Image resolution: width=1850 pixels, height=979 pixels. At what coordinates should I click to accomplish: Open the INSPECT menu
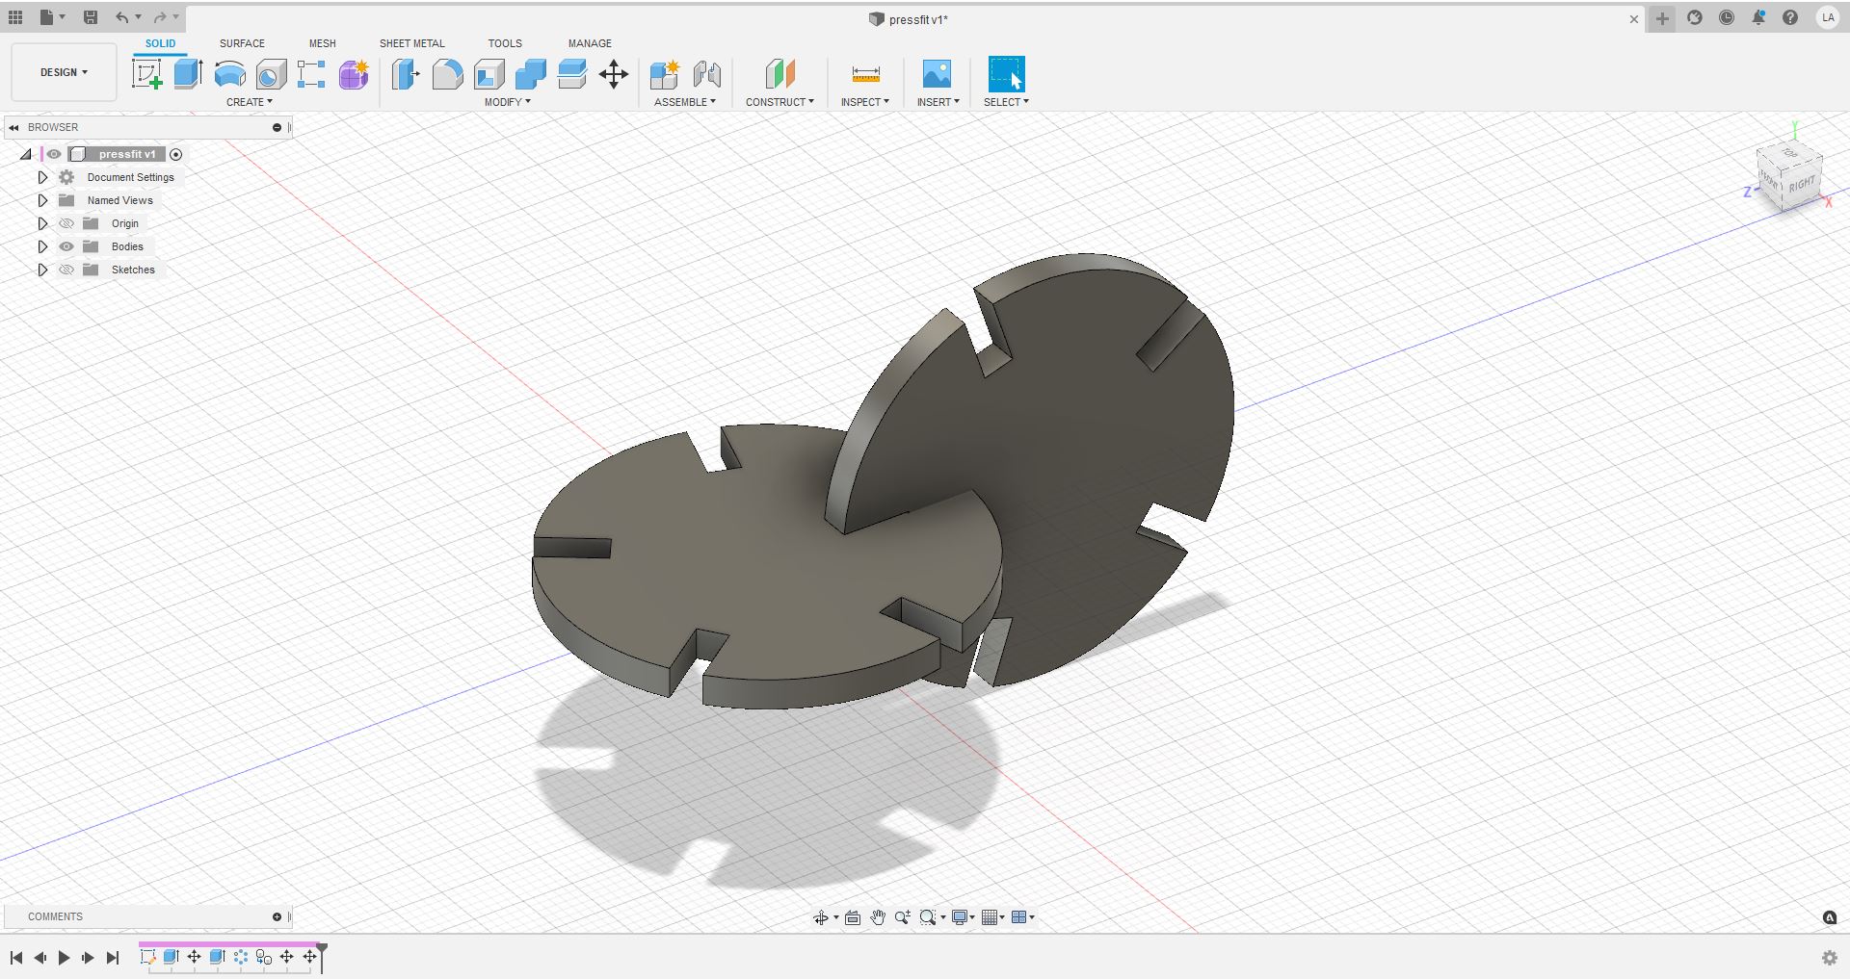pyautogui.click(x=864, y=102)
